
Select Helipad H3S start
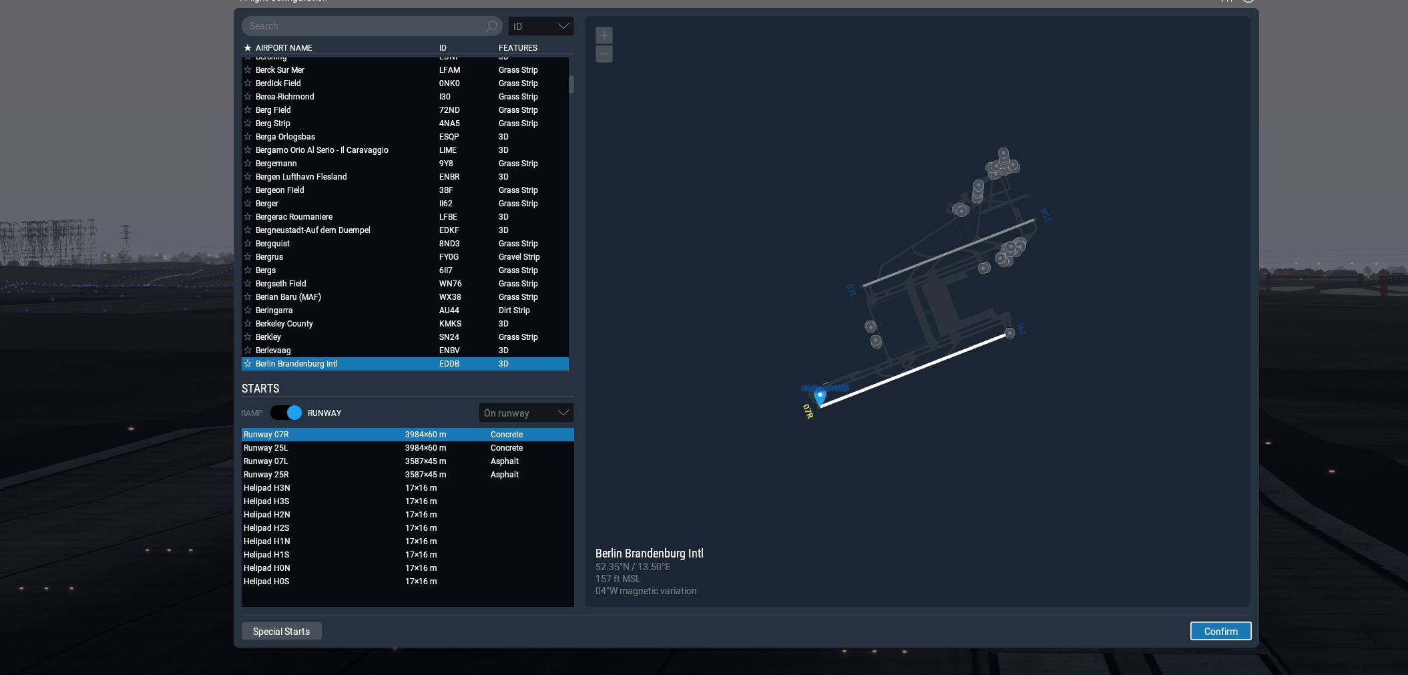pyautogui.click(x=407, y=501)
